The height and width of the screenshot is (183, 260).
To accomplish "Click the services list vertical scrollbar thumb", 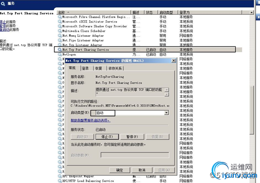I will (252, 110).
